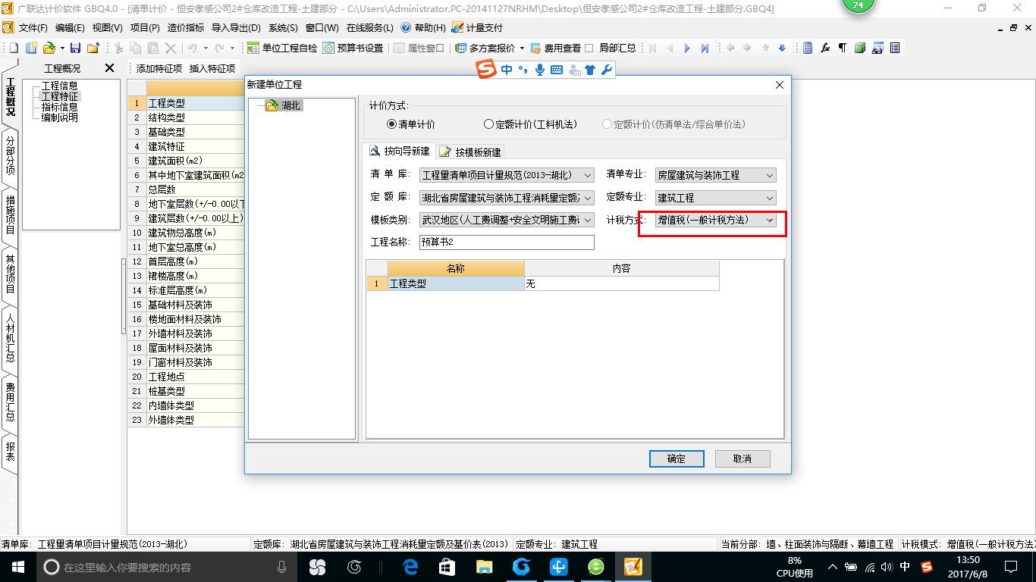
Task: Click the 工程类型 content cell 无
Action: (x=622, y=283)
